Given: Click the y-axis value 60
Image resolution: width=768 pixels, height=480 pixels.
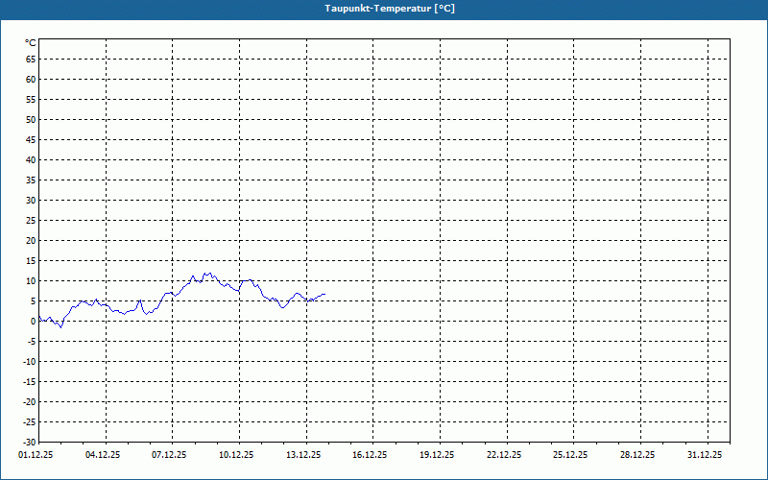Looking at the screenshot, I should click(31, 80).
